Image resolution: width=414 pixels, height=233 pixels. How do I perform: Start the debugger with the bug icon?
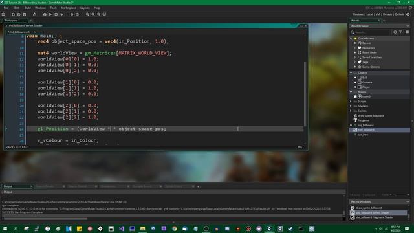45,14
